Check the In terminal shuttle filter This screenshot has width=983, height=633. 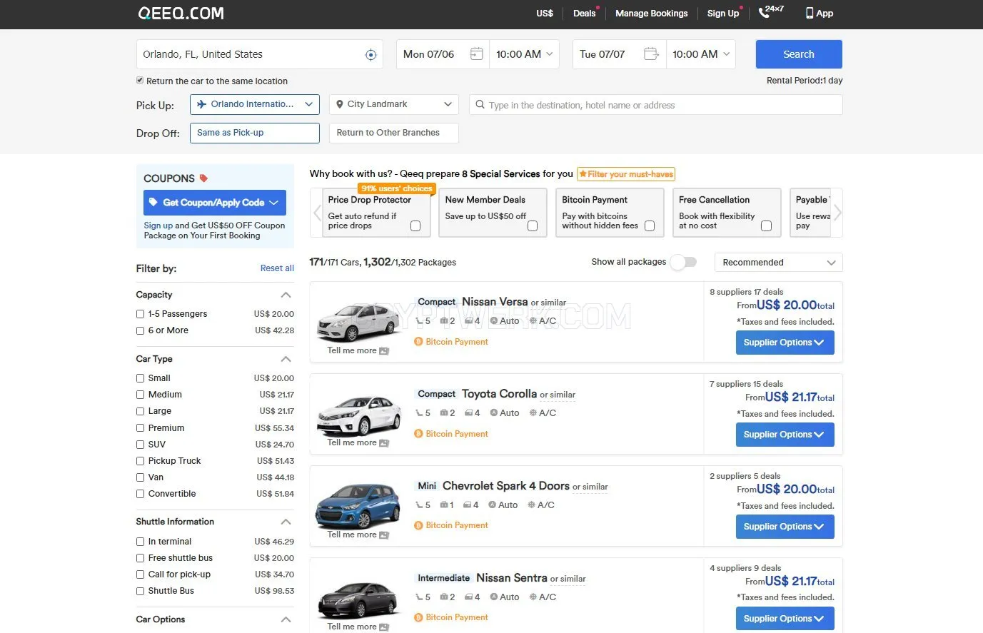(x=141, y=542)
